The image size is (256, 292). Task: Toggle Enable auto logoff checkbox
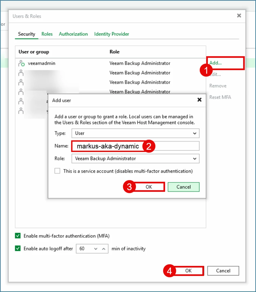[18, 249]
